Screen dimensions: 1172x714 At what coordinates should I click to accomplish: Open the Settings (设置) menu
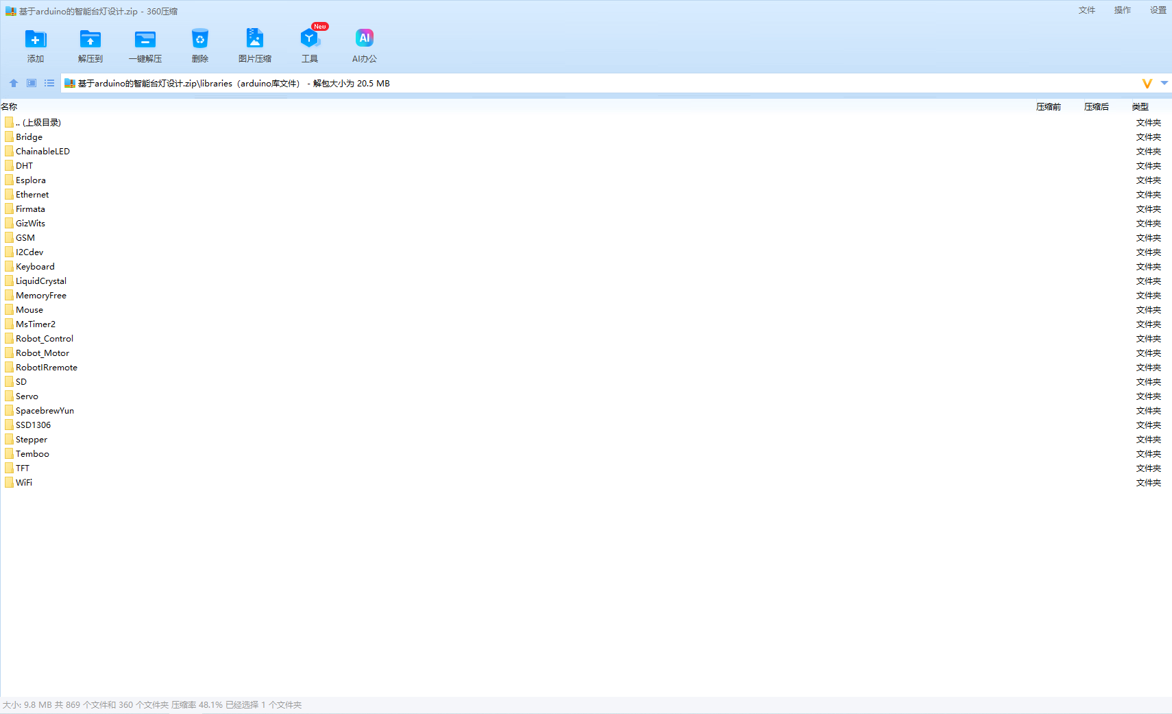(1158, 10)
